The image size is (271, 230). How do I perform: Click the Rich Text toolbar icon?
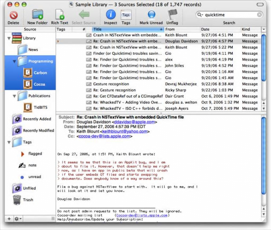pos(60,15)
